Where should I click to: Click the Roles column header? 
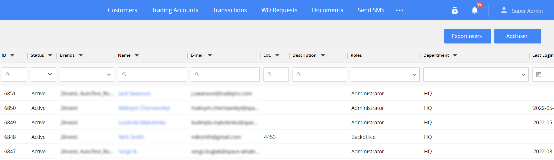(x=356, y=55)
